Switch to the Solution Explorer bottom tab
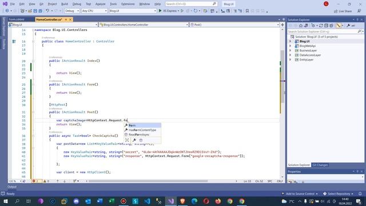 pyautogui.click(x=299, y=165)
